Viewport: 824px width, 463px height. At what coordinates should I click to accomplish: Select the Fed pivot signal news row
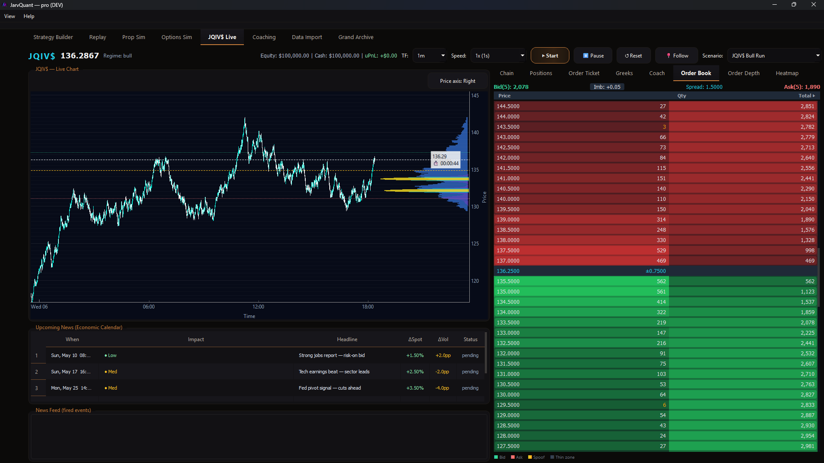click(x=258, y=388)
